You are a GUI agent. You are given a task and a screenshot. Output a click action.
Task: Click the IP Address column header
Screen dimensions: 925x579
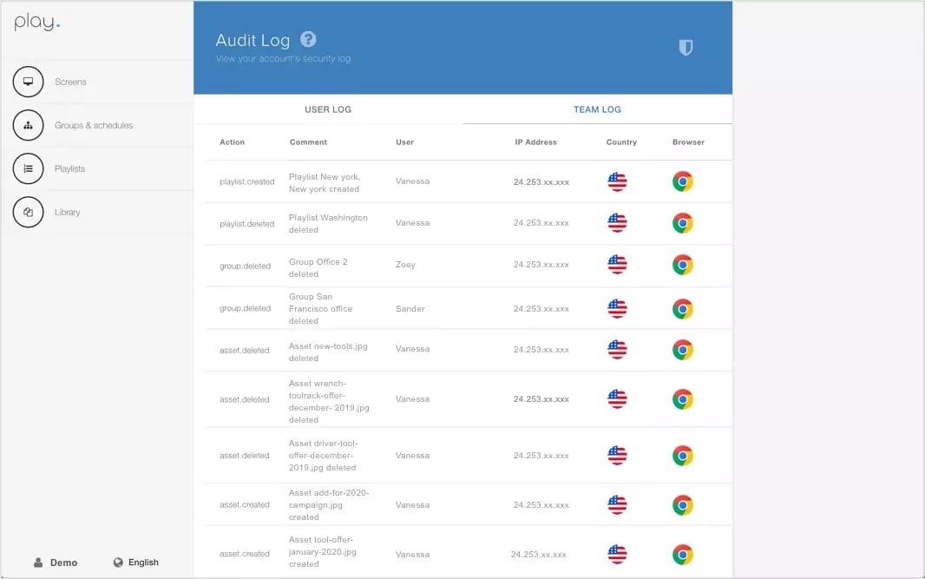click(x=535, y=142)
